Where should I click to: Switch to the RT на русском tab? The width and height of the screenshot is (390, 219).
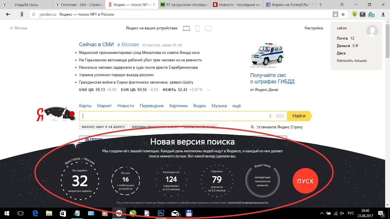point(184,5)
